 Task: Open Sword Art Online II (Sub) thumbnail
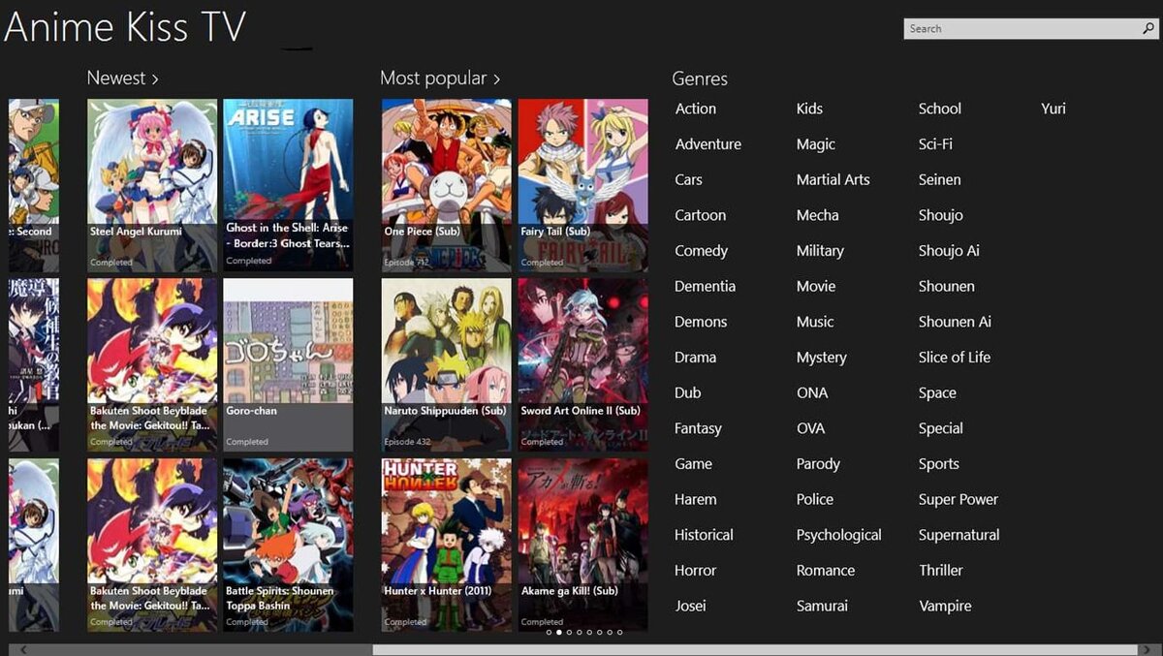pyautogui.click(x=582, y=364)
